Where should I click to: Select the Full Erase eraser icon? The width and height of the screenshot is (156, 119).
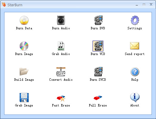tap(98, 98)
